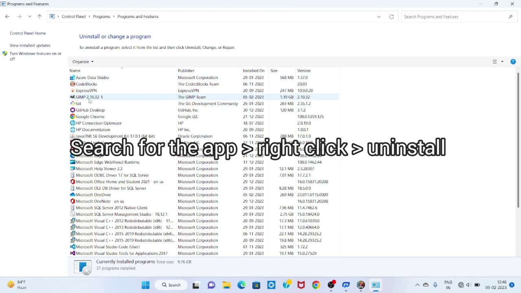Sort by the Size column header
The height and width of the screenshot is (293, 521).
pyautogui.click(x=282, y=71)
